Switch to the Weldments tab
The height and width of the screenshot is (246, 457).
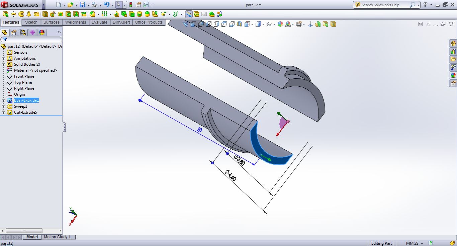(76, 22)
